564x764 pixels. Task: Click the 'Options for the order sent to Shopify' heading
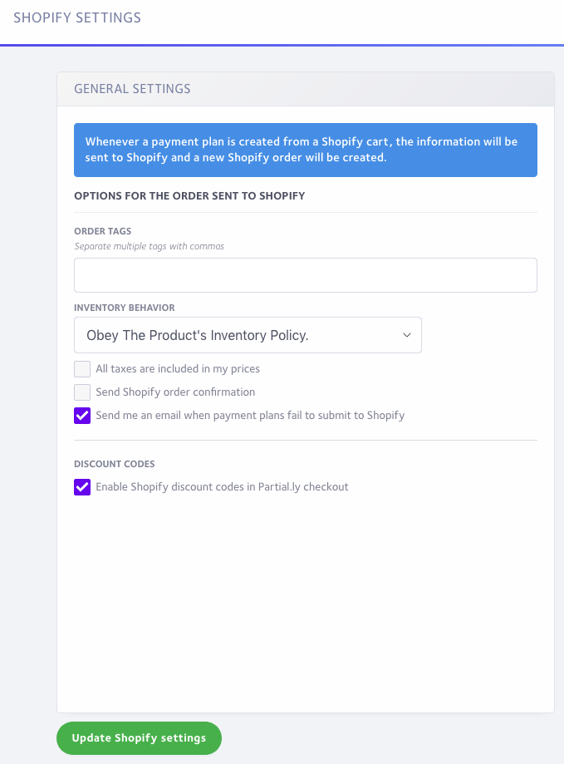[x=189, y=196]
